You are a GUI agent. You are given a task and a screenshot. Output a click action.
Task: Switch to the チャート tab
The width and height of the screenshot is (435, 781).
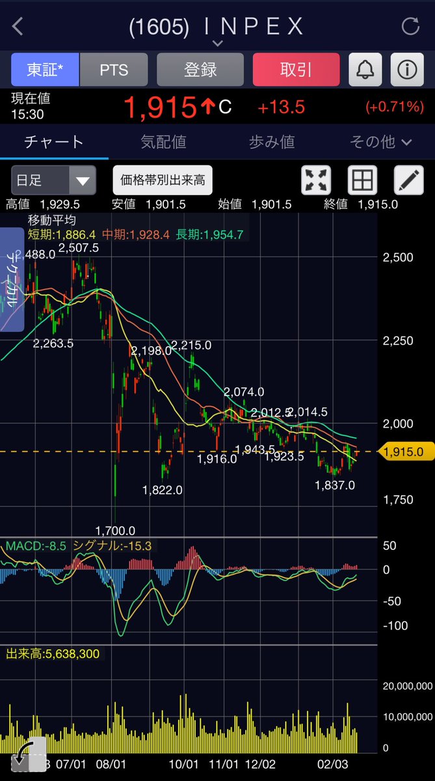coord(54,141)
